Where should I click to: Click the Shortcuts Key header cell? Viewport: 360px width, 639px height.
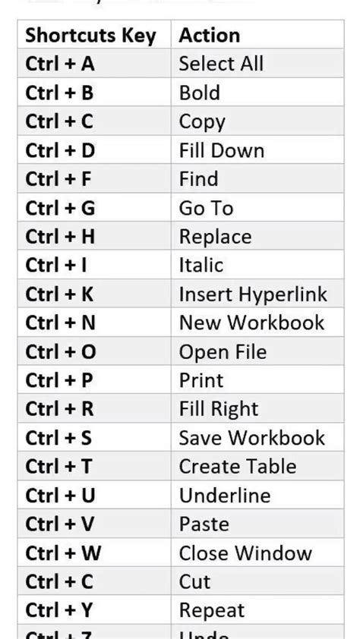point(94,34)
